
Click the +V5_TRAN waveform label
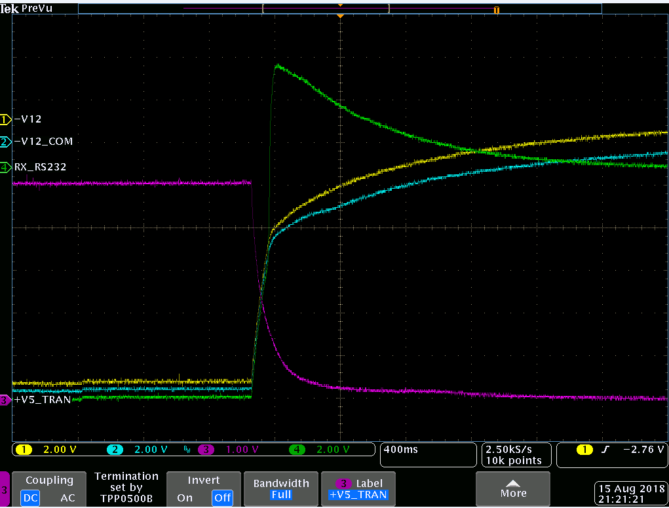tap(43, 400)
